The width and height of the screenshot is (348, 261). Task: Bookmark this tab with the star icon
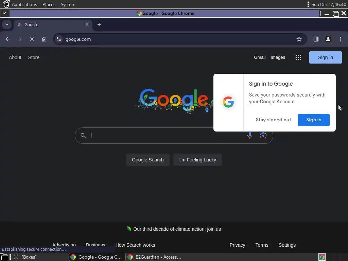[299, 39]
